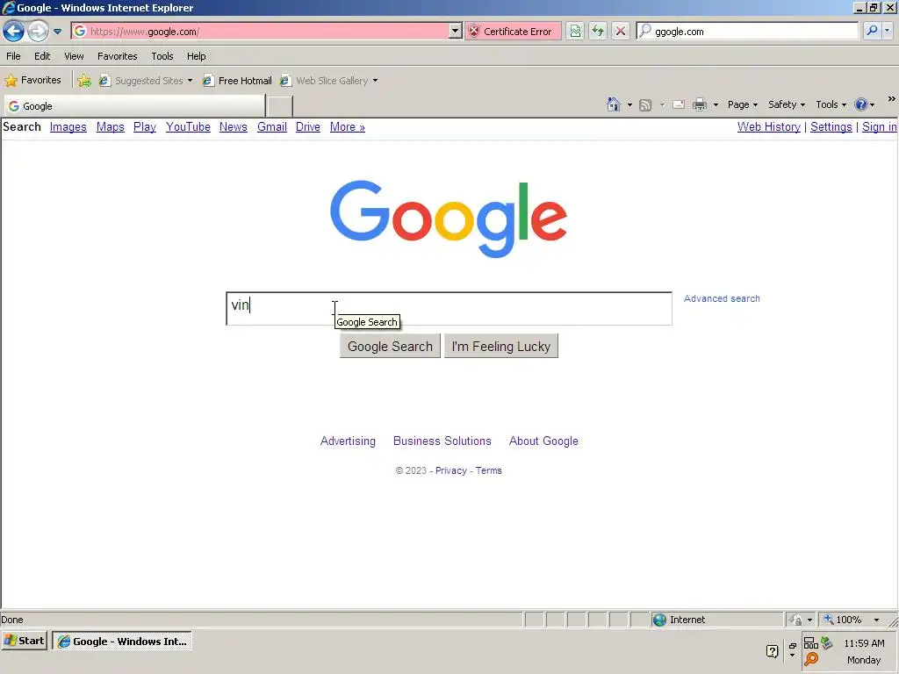Screen dimensions: 899x674
Task: Open the Maps link
Action: pos(110,126)
